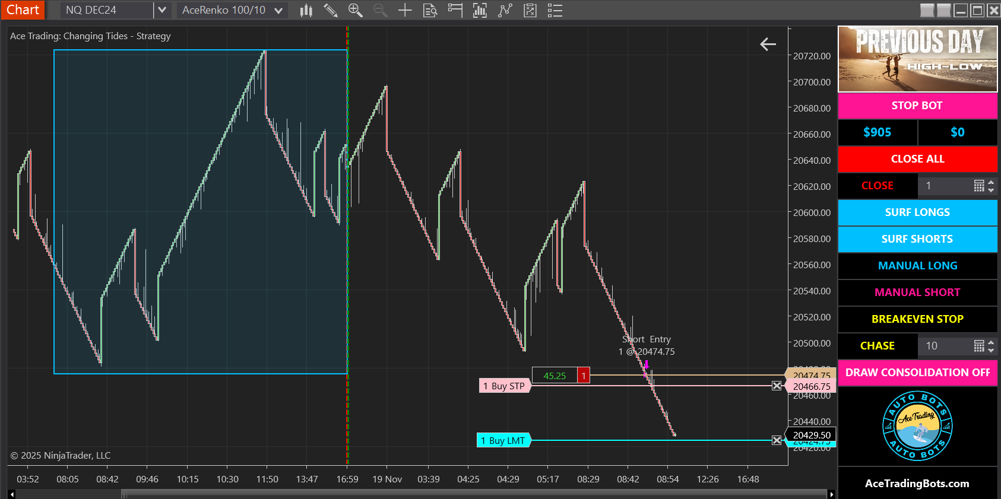Click the MANUAL SHORT button

[917, 293]
